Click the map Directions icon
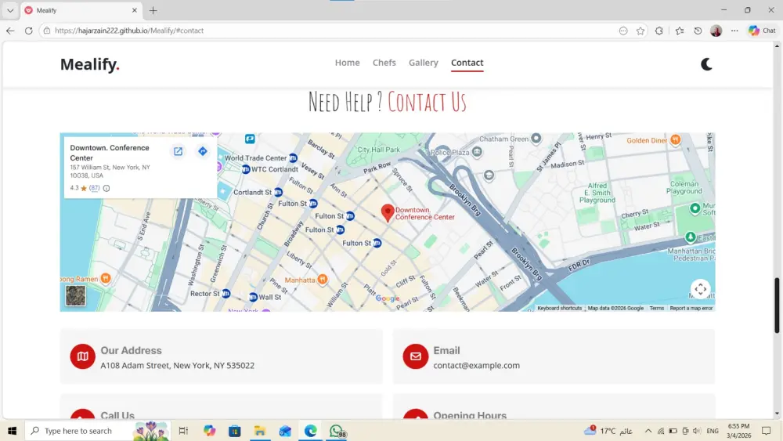The width and height of the screenshot is (783, 441). tap(202, 151)
